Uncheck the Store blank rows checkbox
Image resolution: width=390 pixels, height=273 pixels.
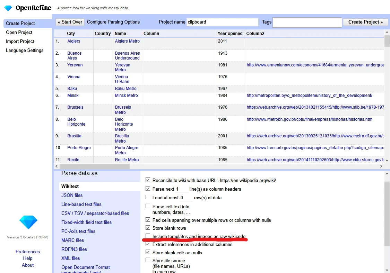tap(148, 228)
